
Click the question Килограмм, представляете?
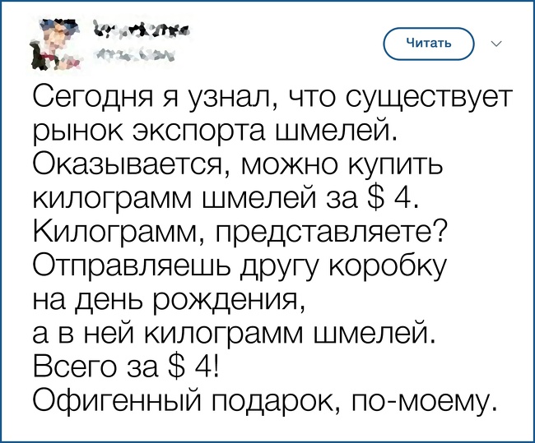(x=240, y=233)
